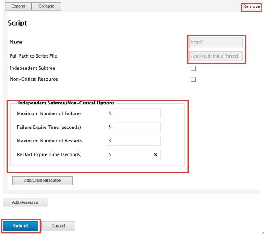Select the Full Path to Script File field

point(216,56)
